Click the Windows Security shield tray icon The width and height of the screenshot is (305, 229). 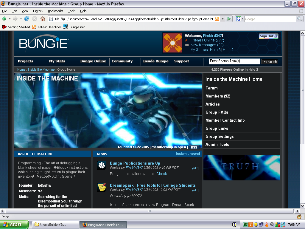point(256,225)
